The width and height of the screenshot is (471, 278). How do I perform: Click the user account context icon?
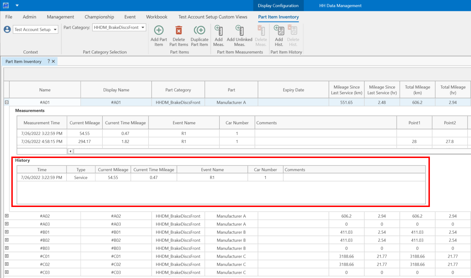[x=7, y=29]
